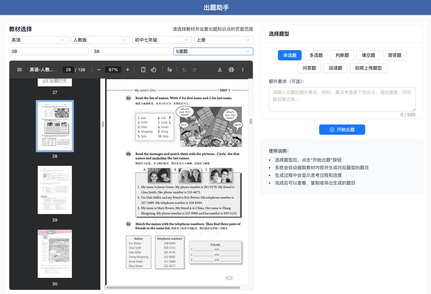Screen dimensions: 431x294
Task: Open the 初中七年级 grade dropdown
Action: pos(162,40)
